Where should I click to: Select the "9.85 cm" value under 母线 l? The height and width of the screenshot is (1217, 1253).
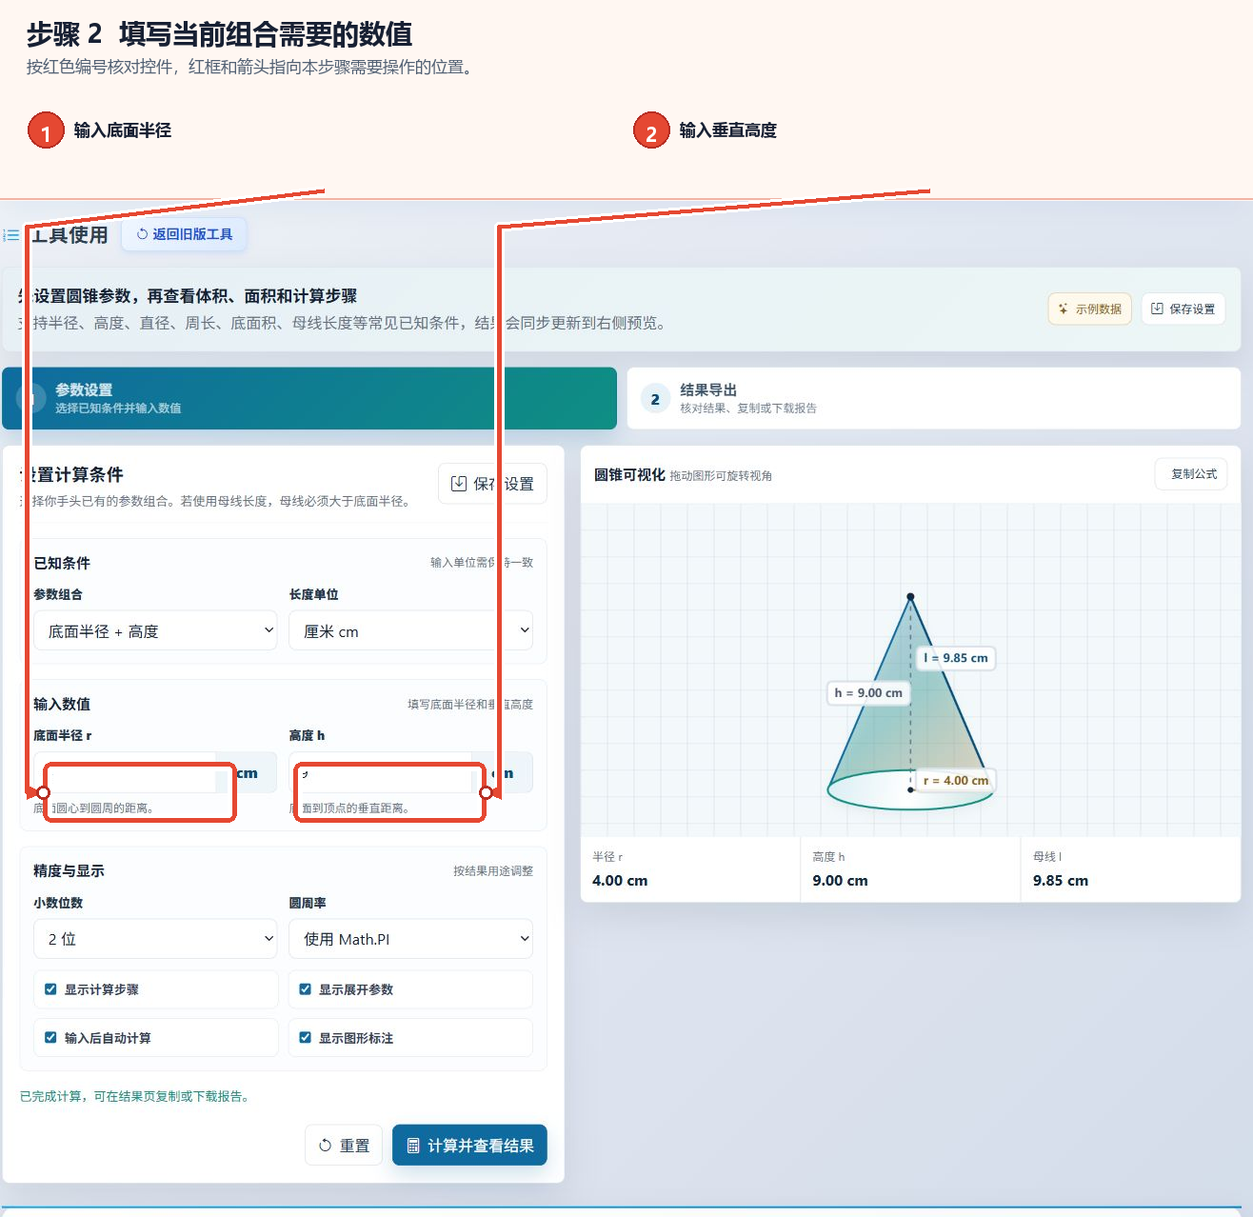[1061, 881]
